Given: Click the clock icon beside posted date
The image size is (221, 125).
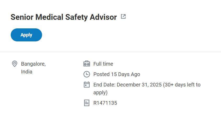Looking at the screenshot, I should 86,74.
